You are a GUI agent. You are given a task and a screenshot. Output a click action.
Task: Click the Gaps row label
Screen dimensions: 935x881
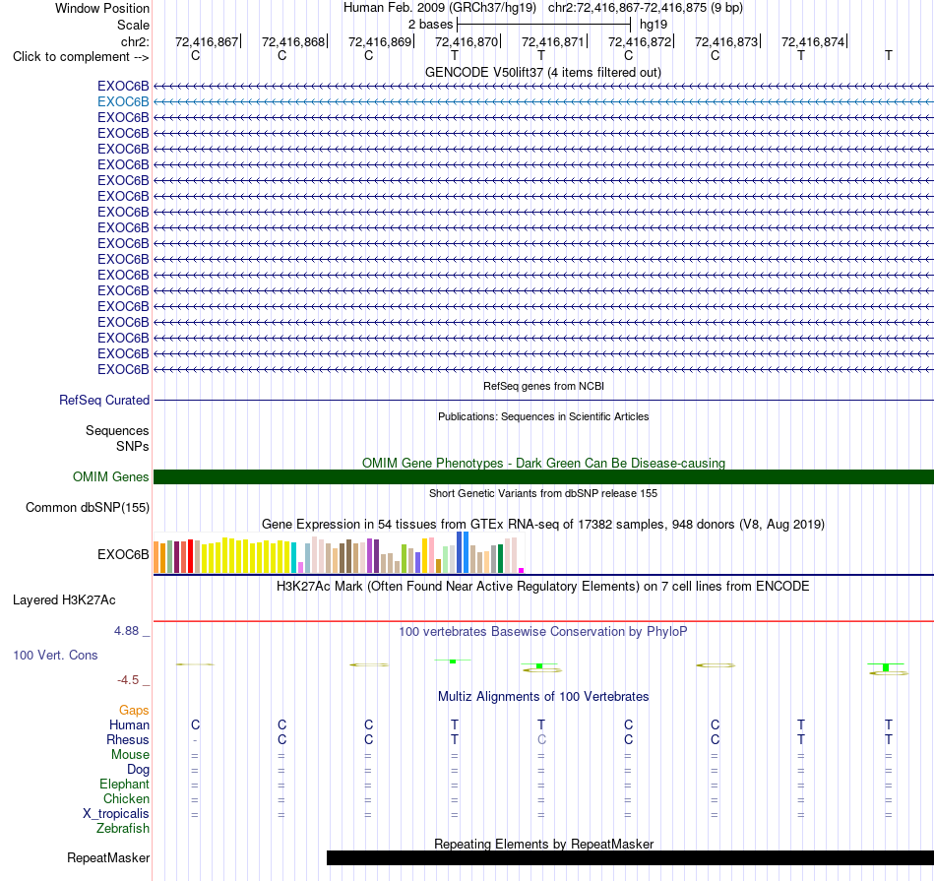coord(134,711)
